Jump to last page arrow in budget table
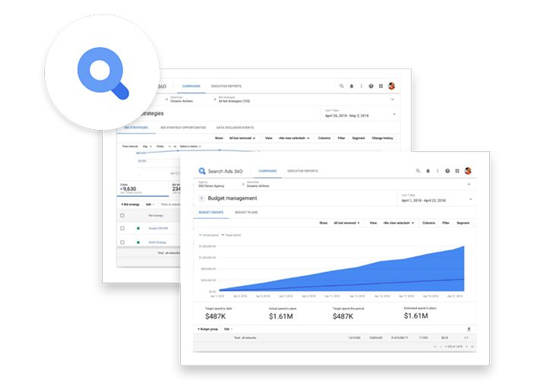 (x=472, y=347)
